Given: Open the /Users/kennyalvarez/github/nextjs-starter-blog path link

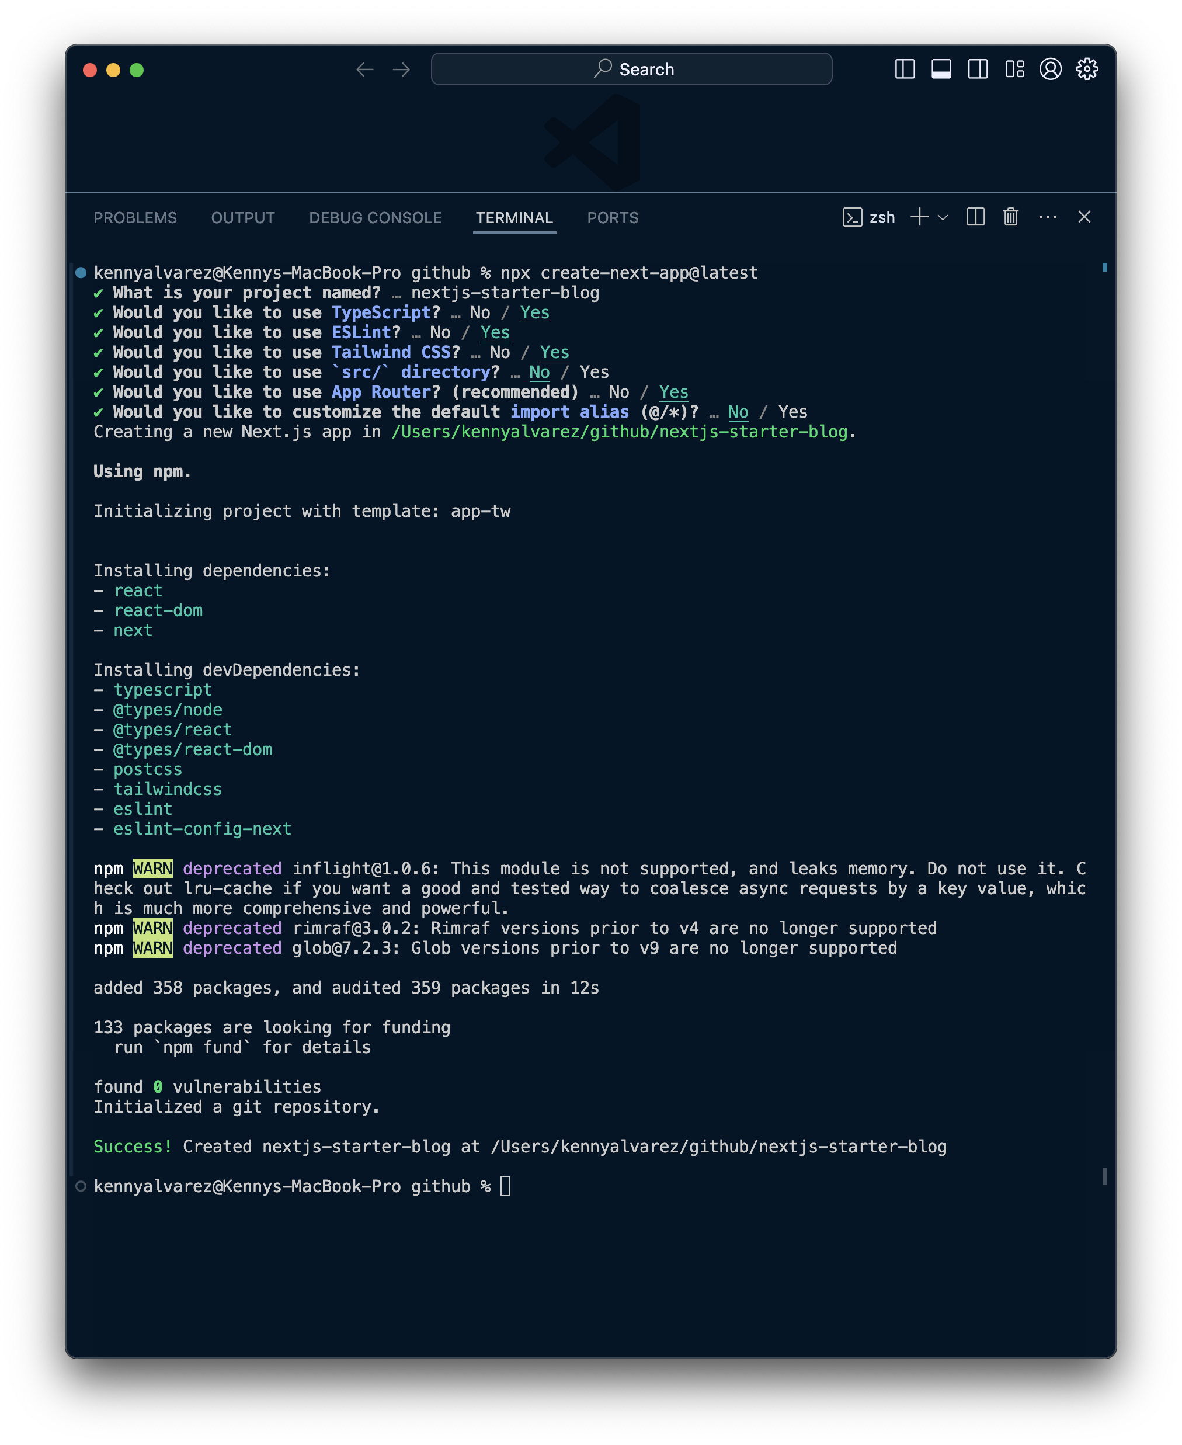Looking at the screenshot, I should click(620, 432).
